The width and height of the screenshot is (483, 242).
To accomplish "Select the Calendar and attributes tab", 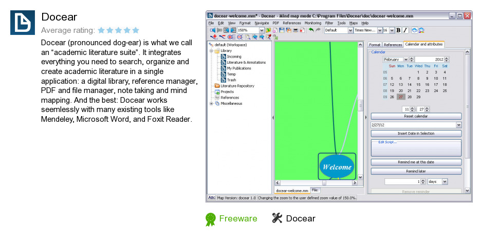I will point(424,44).
